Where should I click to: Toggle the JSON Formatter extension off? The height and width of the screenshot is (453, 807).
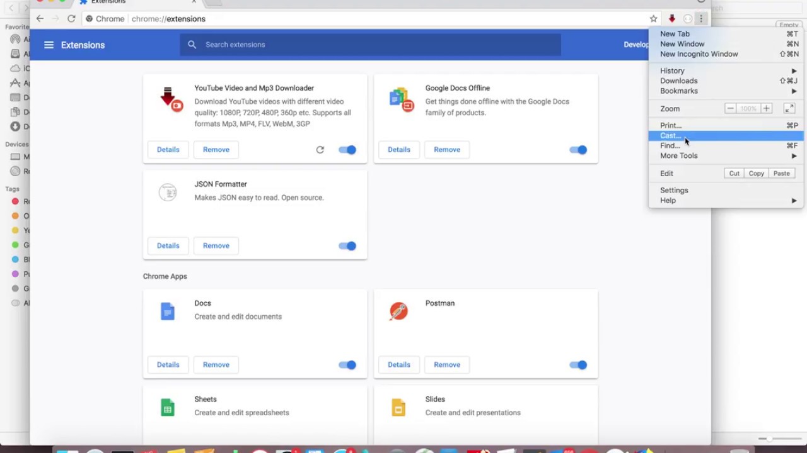pyautogui.click(x=347, y=246)
